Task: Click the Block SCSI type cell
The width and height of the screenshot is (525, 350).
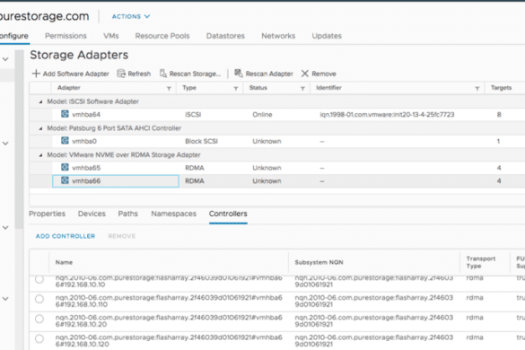Action: coord(201,141)
